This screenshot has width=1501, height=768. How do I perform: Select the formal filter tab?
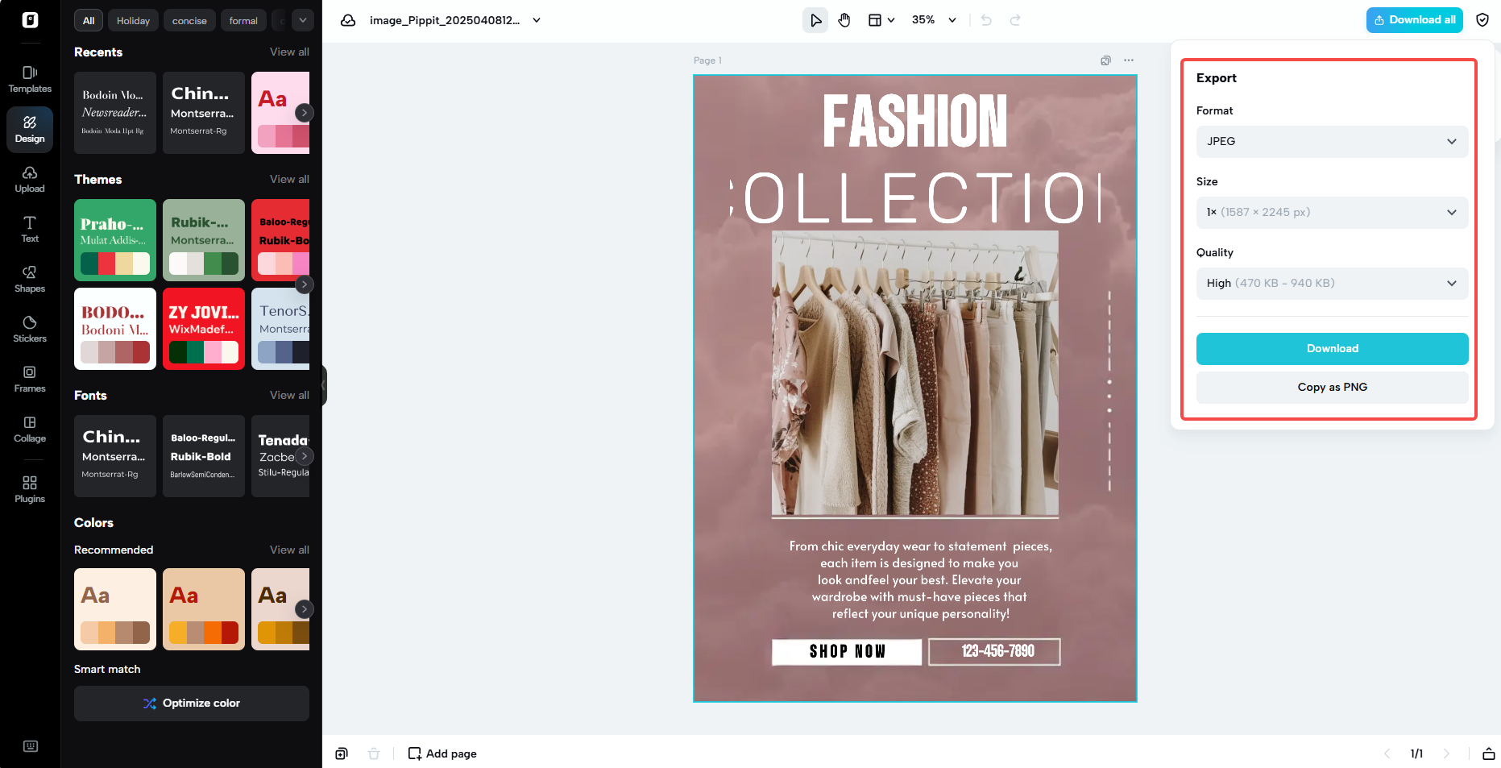coord(243,21)
